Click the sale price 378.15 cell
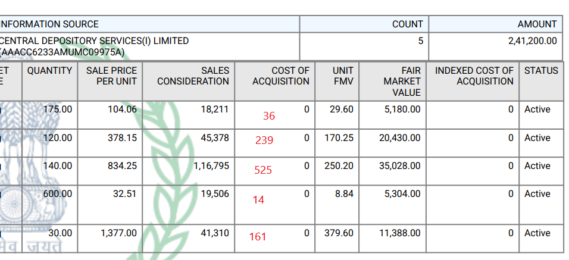Image resolution: width=569 pixels, height=260 pixels. coord(122,137)
